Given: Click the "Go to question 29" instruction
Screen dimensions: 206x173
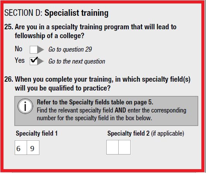Looking at the screenshot, I should 70,49.
